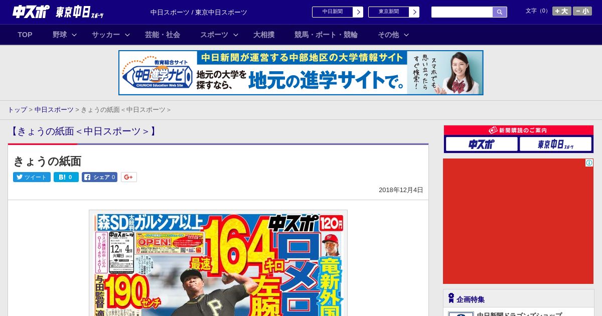
Task: Click the Tokyo Chunichi Sports logo in header
Action: point(80,12)
